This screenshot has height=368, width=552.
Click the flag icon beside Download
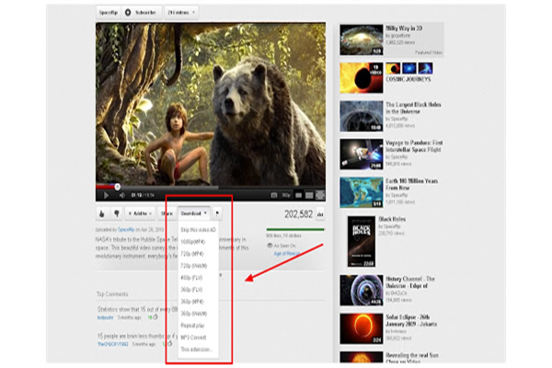217,213
